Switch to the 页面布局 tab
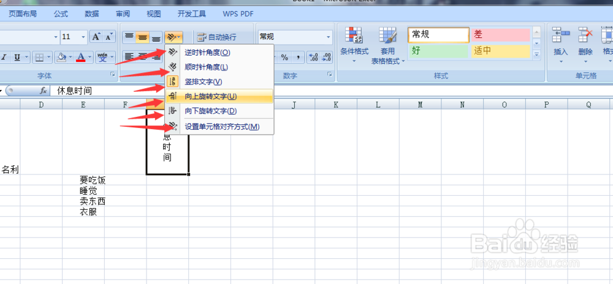This screenshot has width=613, height=284. tap(23, 14)
